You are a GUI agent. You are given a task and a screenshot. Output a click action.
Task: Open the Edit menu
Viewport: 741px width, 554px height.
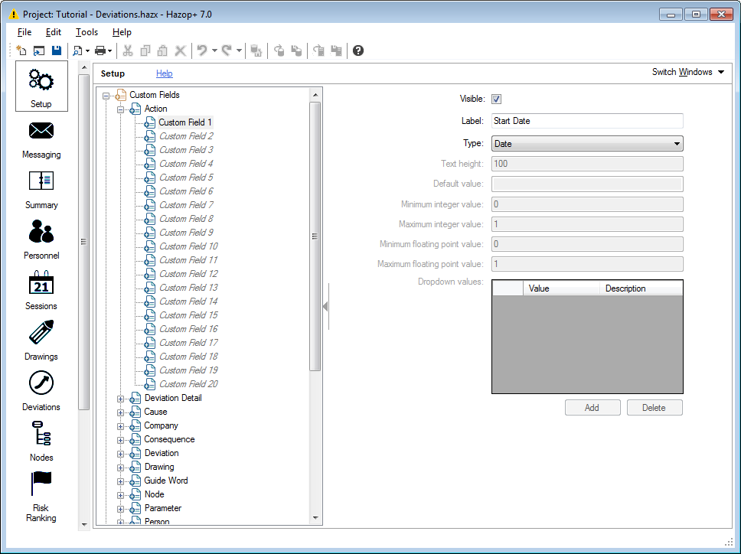(53, 32)
